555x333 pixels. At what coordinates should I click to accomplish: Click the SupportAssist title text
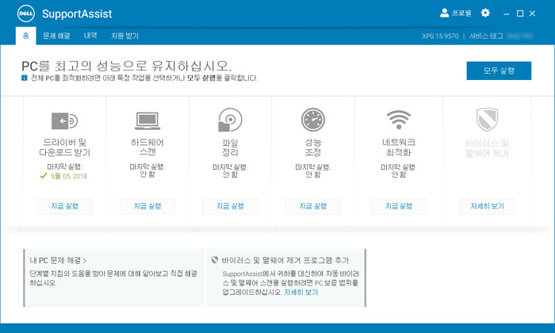[x=77, y=13]
